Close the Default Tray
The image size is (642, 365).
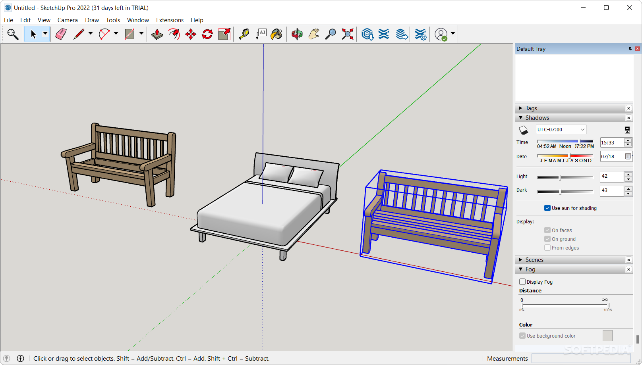[x=637, y=49]
